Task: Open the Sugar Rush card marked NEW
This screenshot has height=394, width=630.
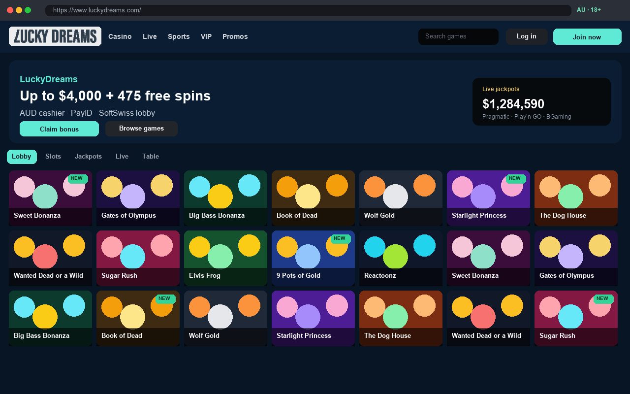Action: [576, 318]
